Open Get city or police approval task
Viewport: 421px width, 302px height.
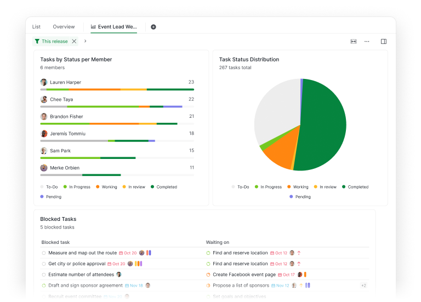[77, 264]
